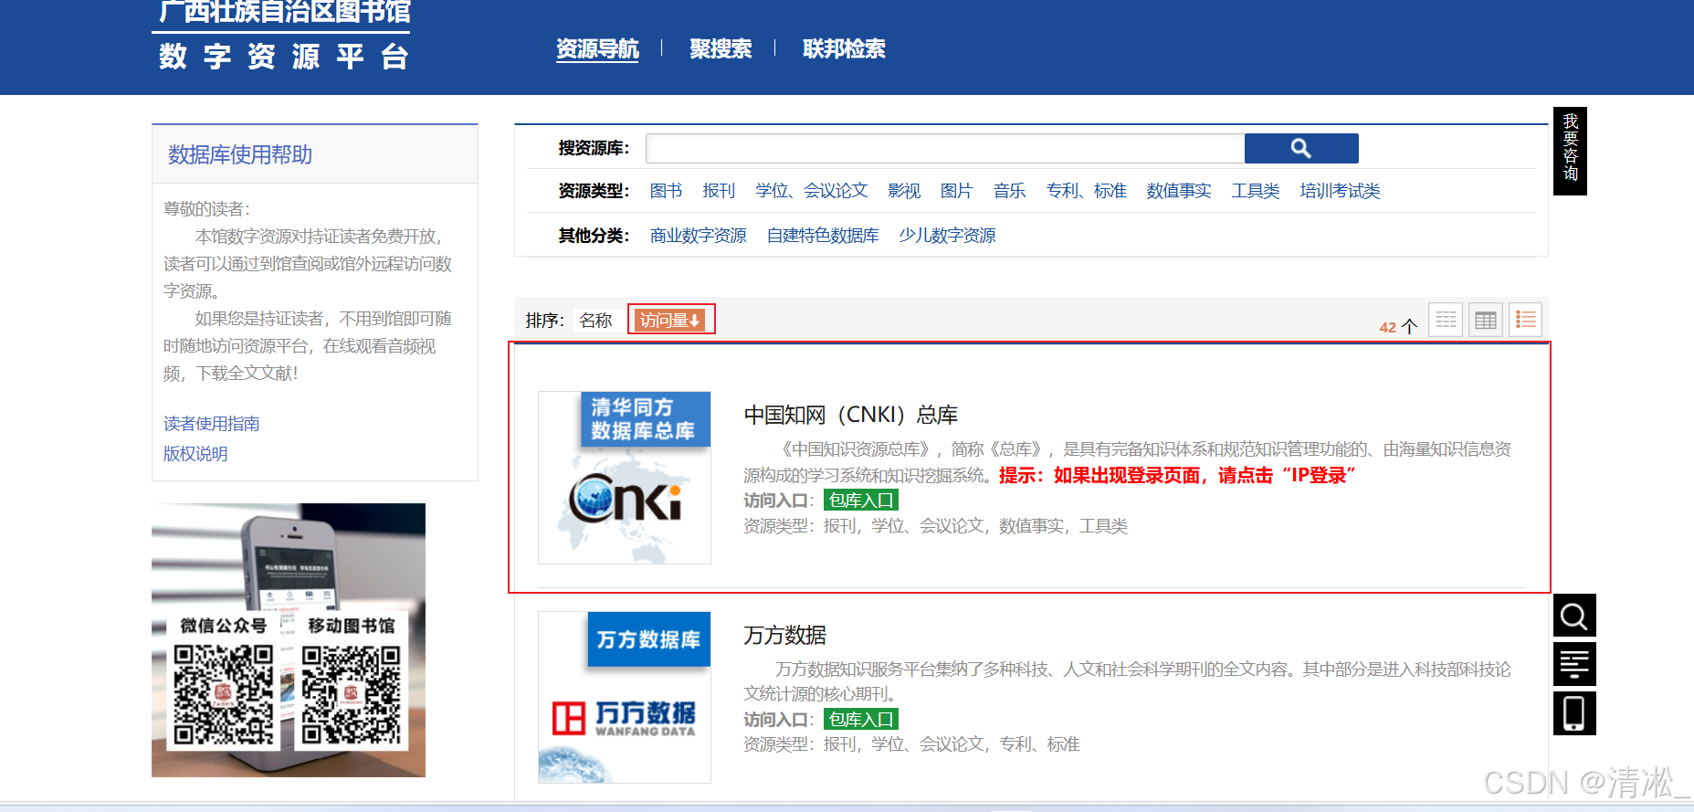This screenshot has width=1694, height=812.
Task: Click 包库入口 for CNKI
Action: pos(861,500)
